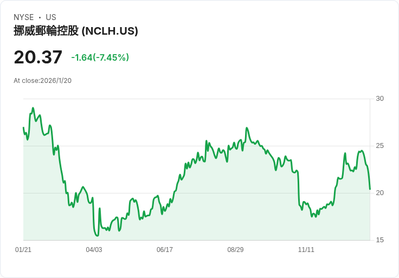Click the 15 y-axis price label
399x278 pixels.
point(379,240)
